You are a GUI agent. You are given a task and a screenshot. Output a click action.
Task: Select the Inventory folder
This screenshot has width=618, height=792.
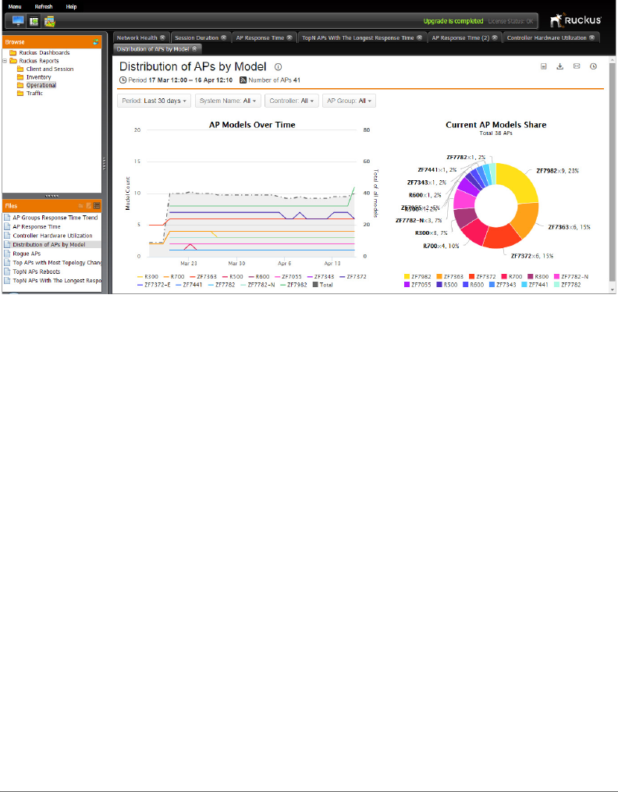click(x=39, y=76)
